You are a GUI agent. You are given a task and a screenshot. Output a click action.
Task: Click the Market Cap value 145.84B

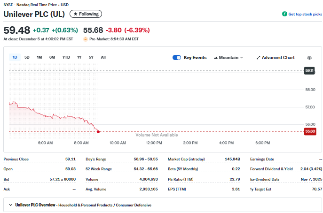[232, 159]
